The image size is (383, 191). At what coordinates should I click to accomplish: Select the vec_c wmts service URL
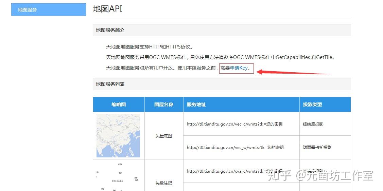tap(235, 124)
